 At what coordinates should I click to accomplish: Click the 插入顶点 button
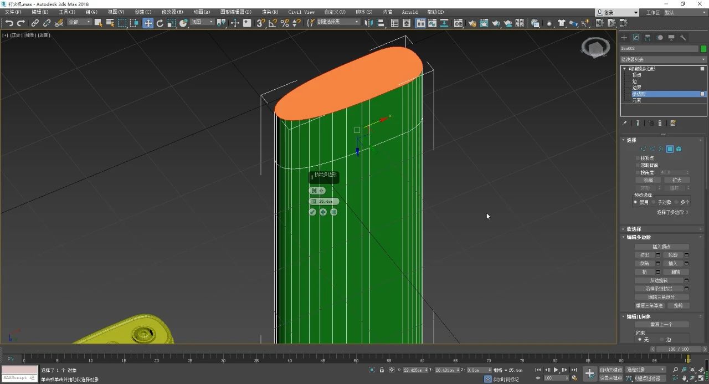661,247
